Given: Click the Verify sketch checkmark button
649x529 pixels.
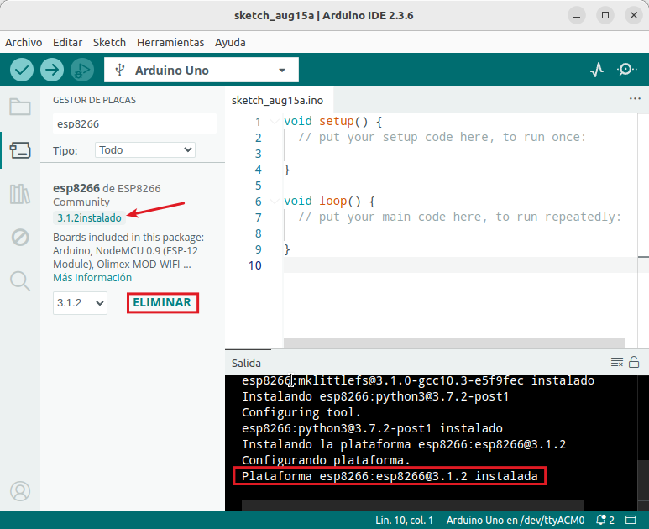Looking at the screenshot, I should (22, 70).
